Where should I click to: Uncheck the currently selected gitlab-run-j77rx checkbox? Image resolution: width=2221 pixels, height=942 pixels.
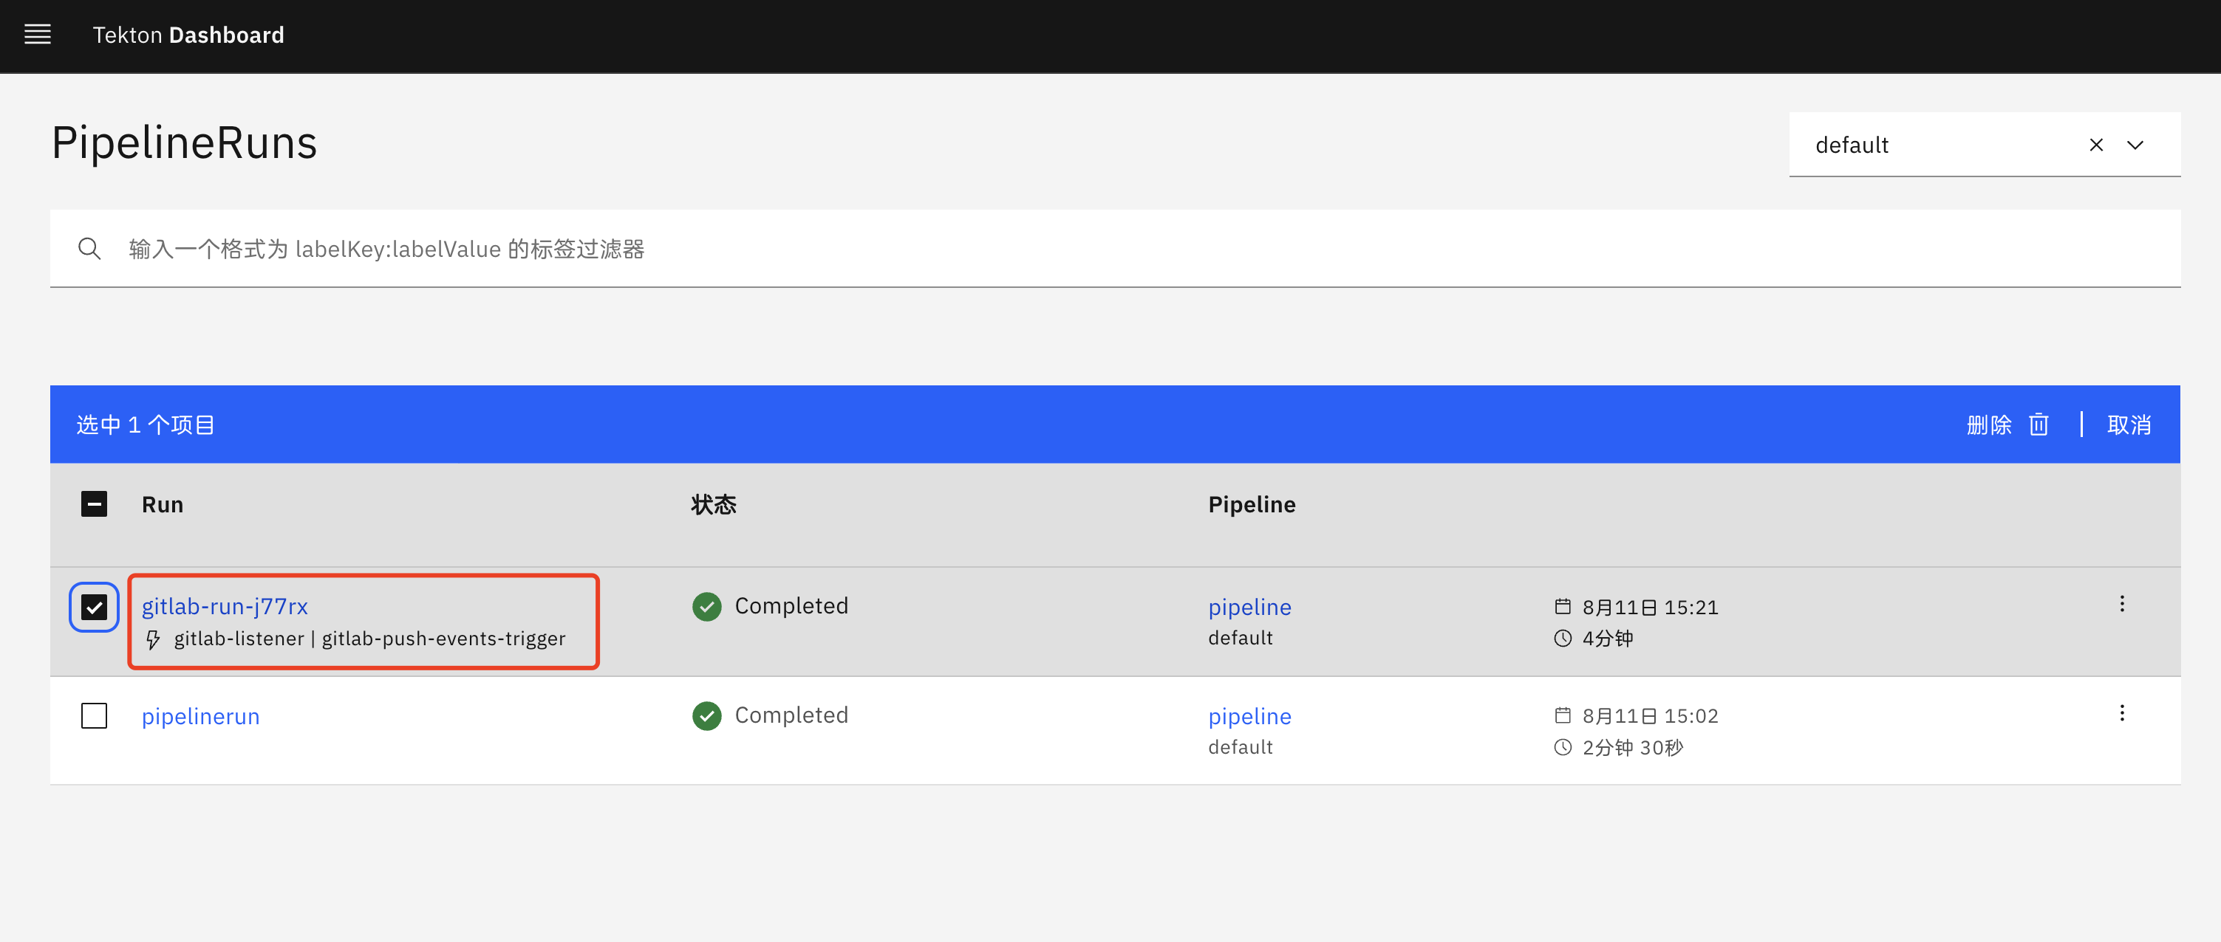[94, 607]
